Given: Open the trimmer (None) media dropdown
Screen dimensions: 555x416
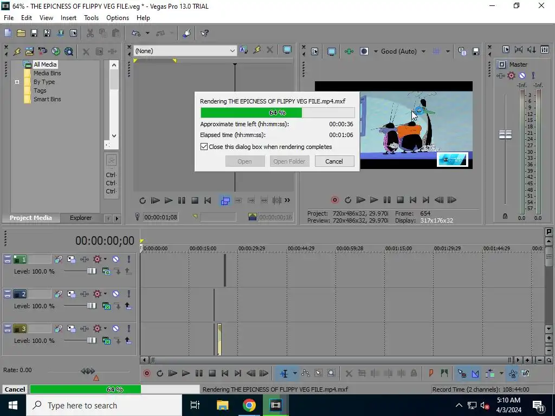Looking at the screenshot, I should (232, 51).
